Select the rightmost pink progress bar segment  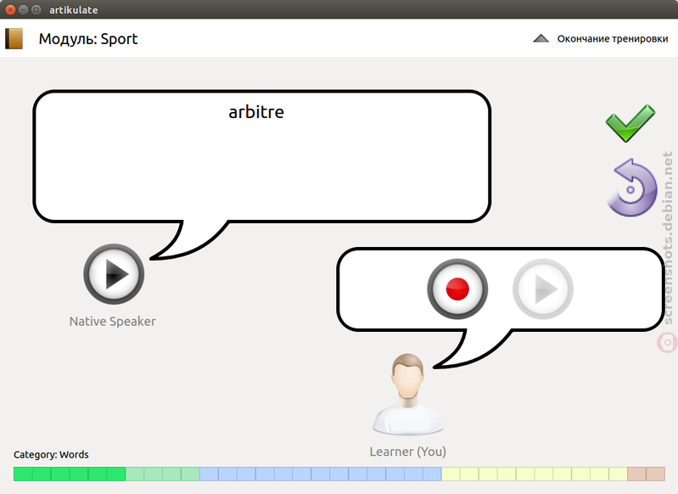pyautogui.click(x=656, y=474)
